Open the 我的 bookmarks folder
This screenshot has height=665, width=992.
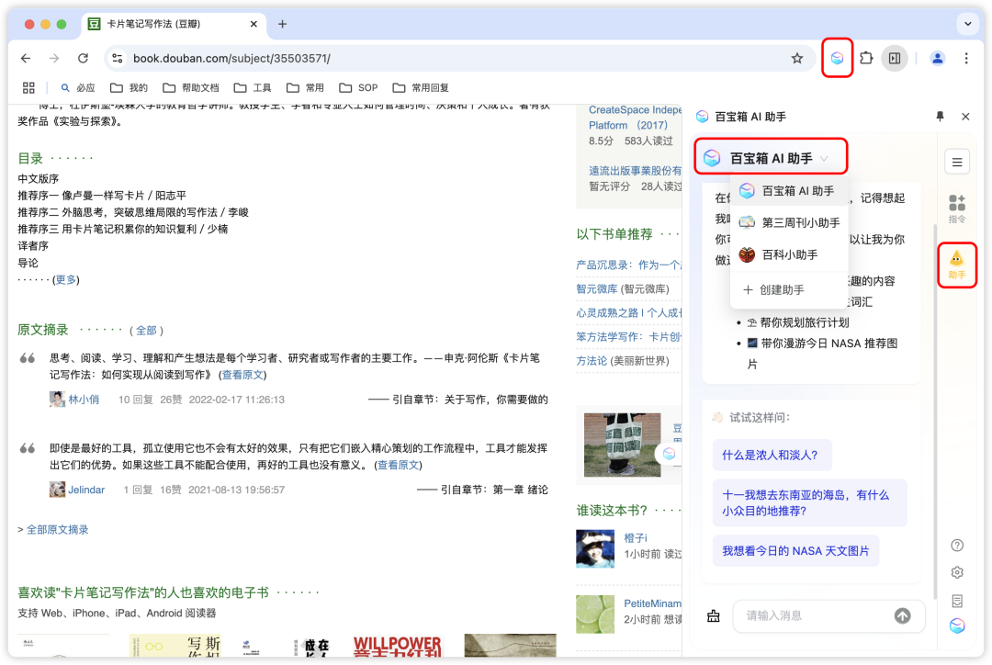coord(130,87)
